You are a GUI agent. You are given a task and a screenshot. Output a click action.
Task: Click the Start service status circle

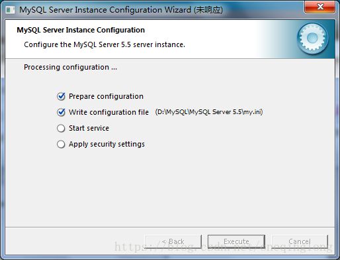[61, 128]
